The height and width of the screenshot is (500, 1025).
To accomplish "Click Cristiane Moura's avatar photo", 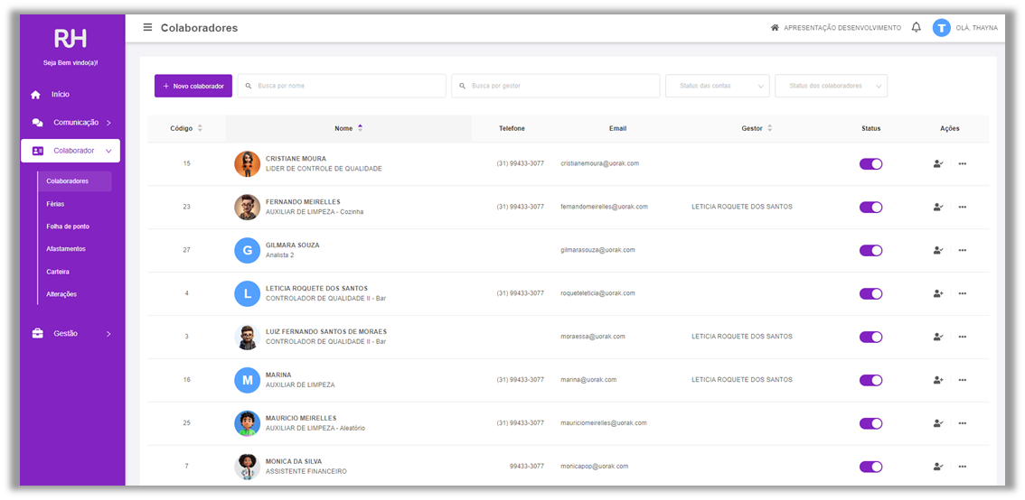I will pyautogui.click(x=247, y=164).
